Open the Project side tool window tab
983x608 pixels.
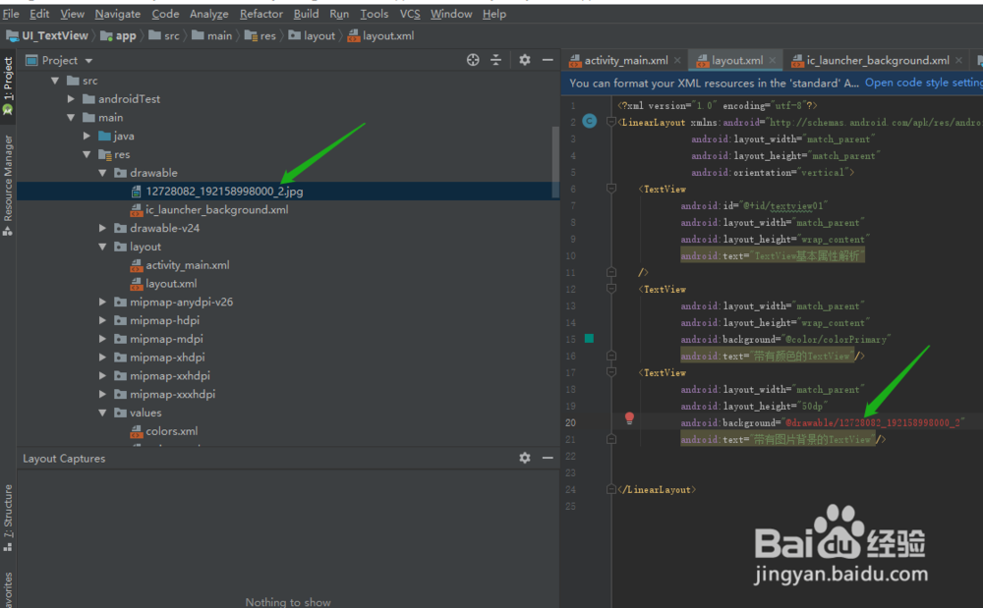coord(8,85)
